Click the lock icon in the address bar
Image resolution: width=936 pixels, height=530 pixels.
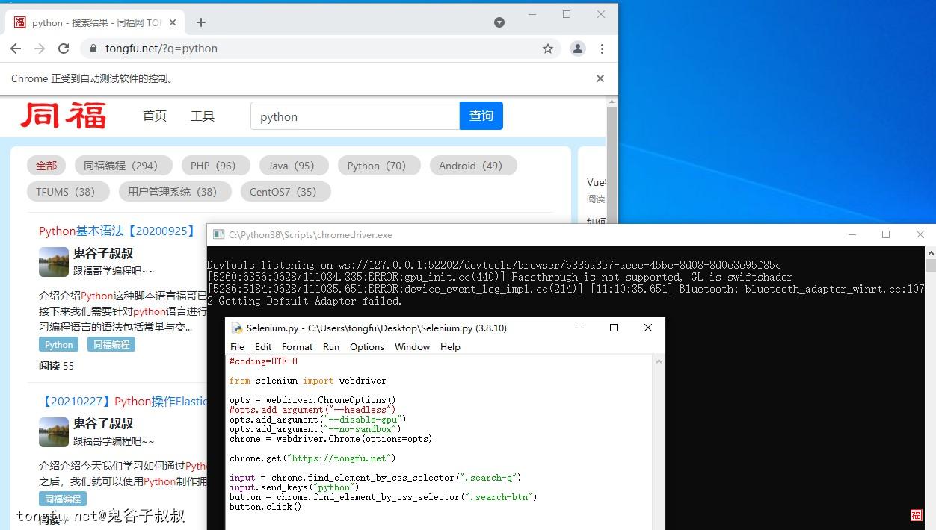pos(93,48)
